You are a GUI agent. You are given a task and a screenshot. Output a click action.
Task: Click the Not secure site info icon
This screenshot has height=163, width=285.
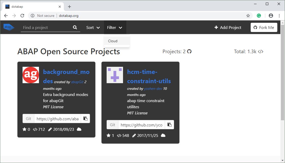(33, 16)
